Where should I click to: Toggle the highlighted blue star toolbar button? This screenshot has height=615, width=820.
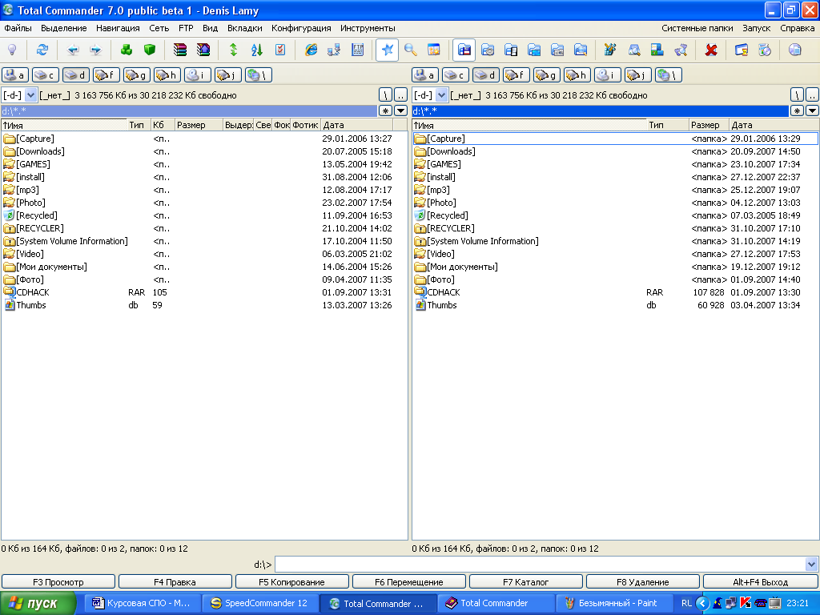pyautogui.click(x=388, y=50)
